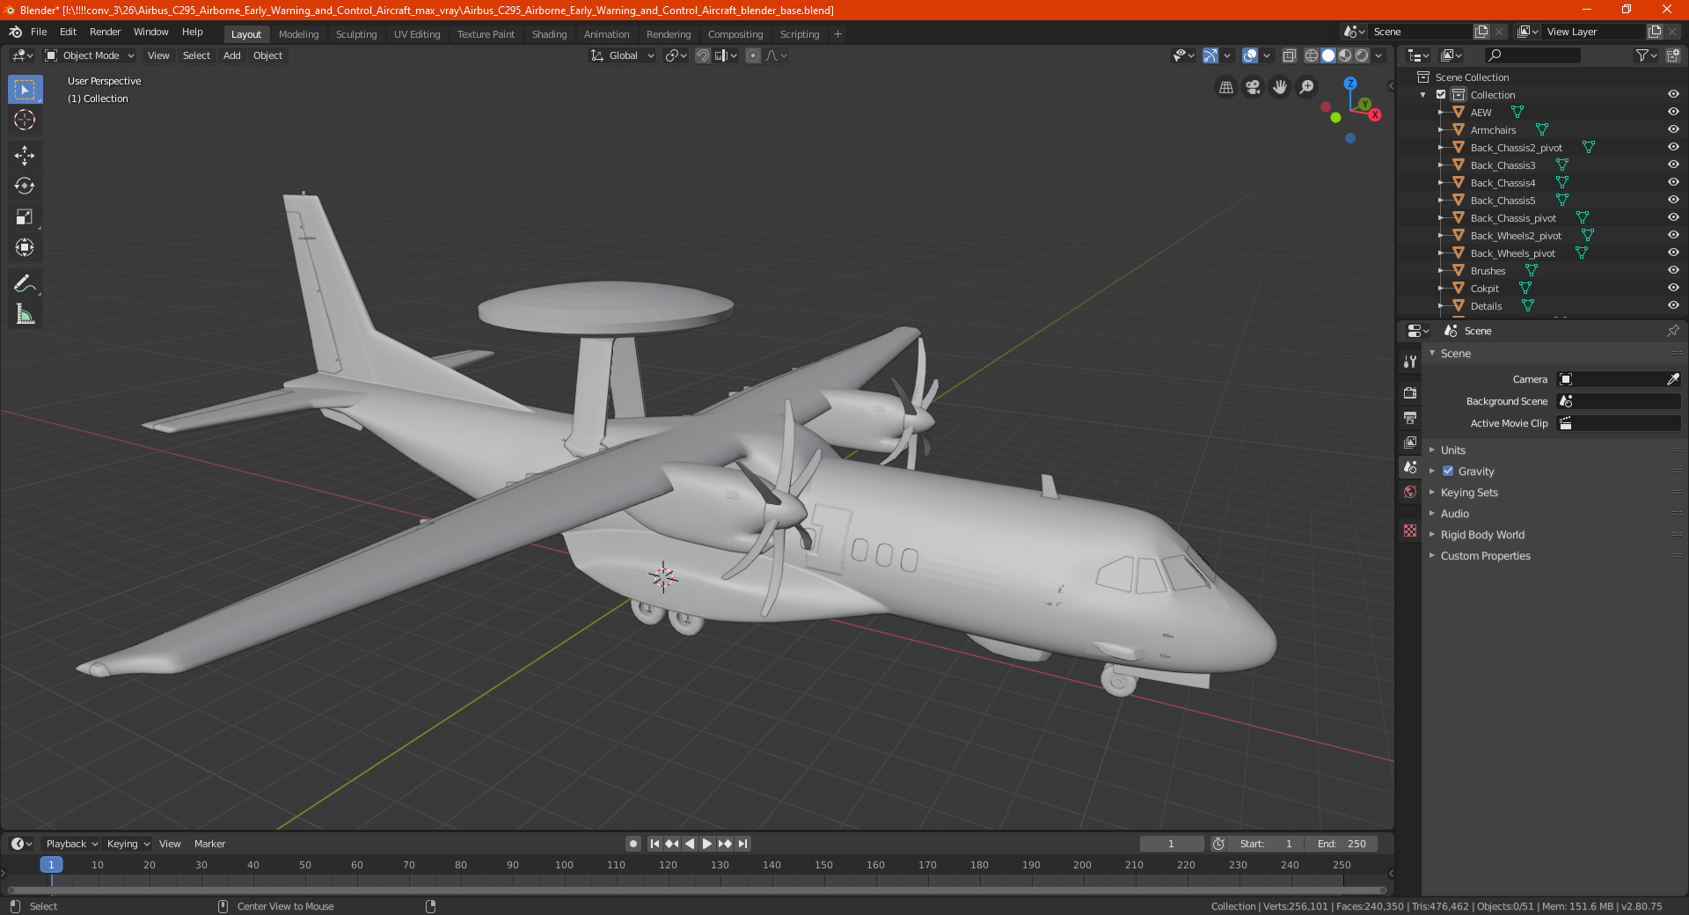
Task: Open the Playback dropdown in timeline
Action: (x=71, y=844)
